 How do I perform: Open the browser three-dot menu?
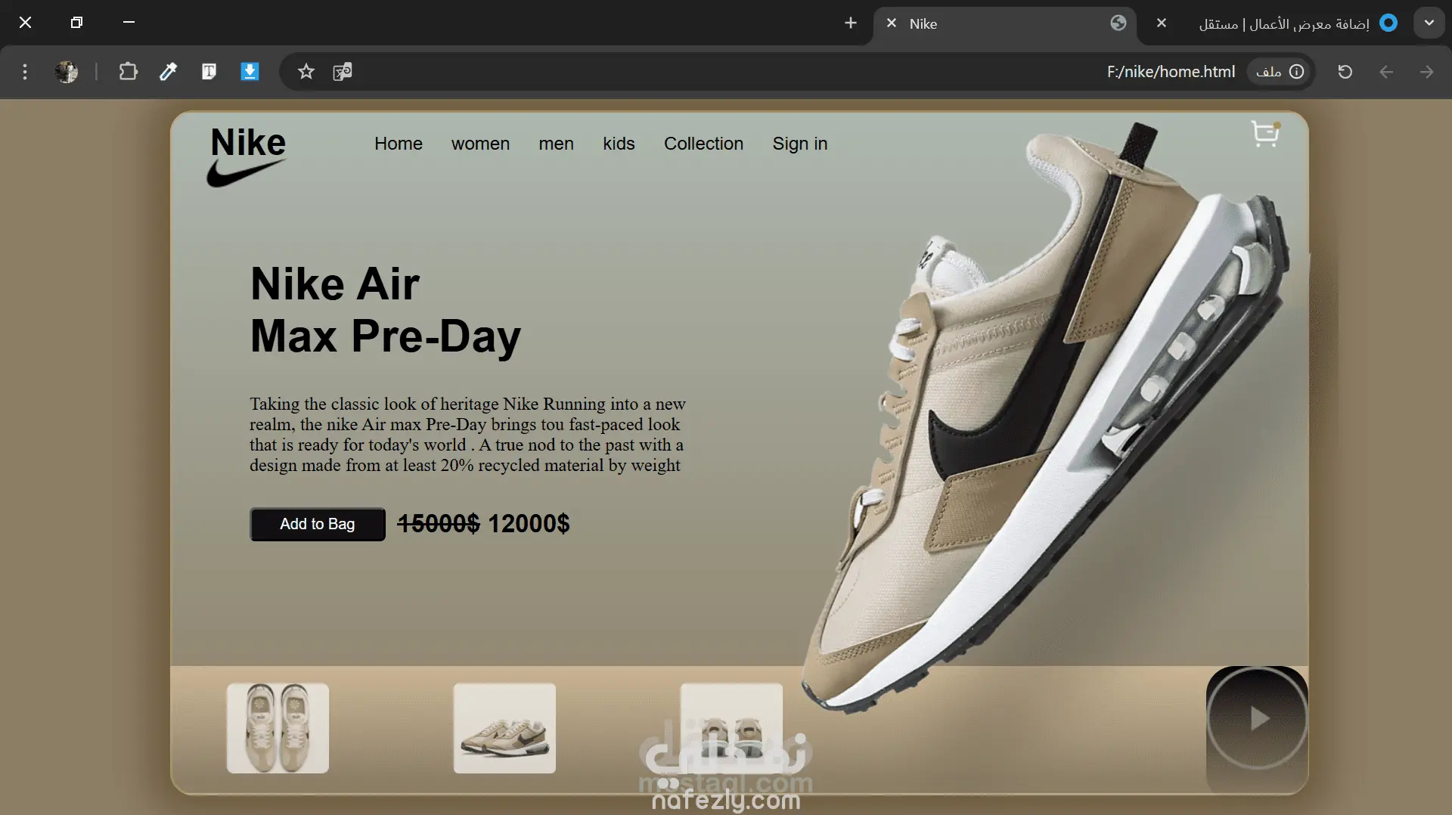(x=25, y=72)
